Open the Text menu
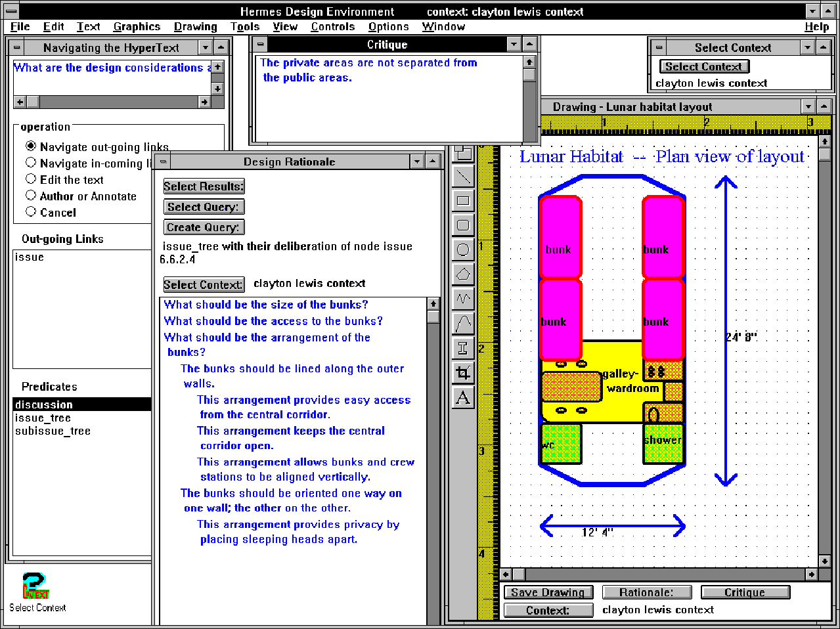The width and height of the screenshot is (840, 629). tap(89, 26)
